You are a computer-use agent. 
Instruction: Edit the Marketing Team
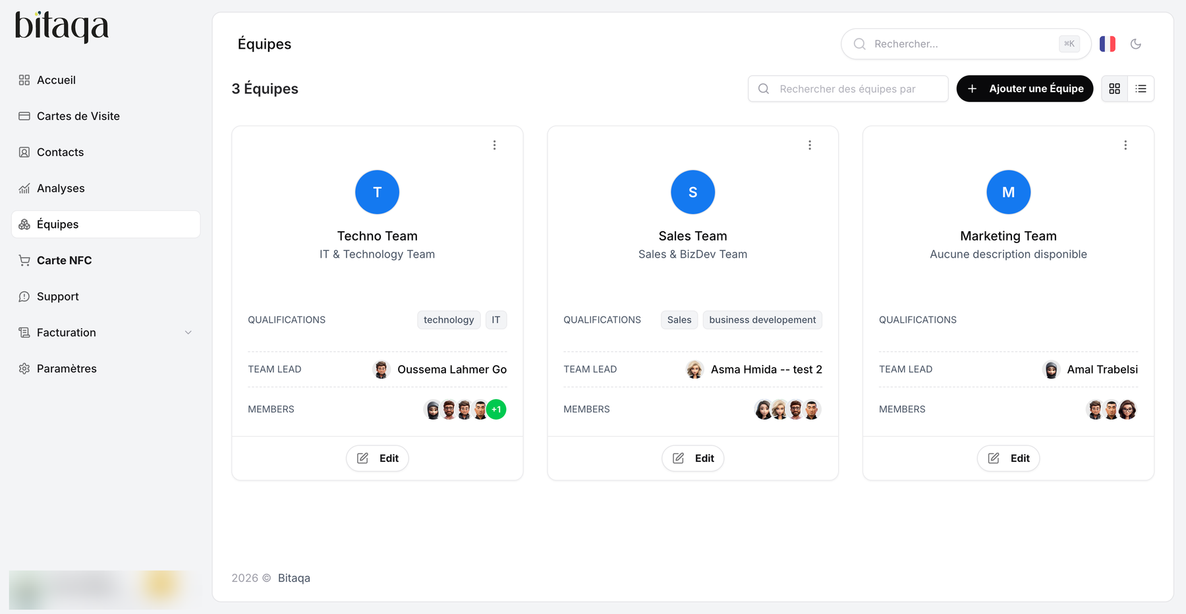click(x=1009, y=459)
